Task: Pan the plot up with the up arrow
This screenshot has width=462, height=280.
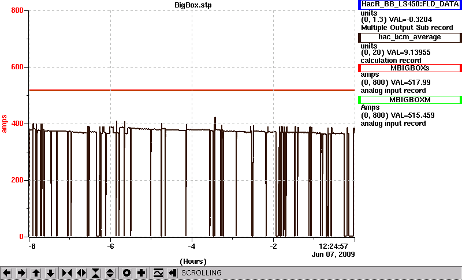Action: pos(36,273)
